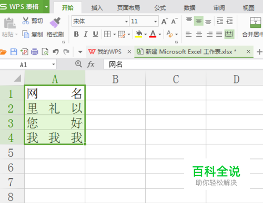Align text left
This screenshot has width=263, height=203.
pyautogui.click(x=189, y=34)
